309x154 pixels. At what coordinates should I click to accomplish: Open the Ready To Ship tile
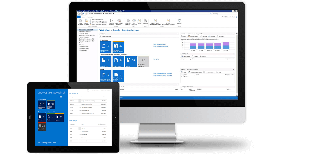pyautogui.click(x=106, y=62)
